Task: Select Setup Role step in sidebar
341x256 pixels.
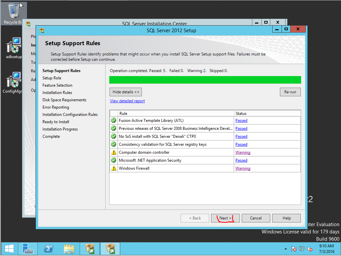Action: [52, 78]
